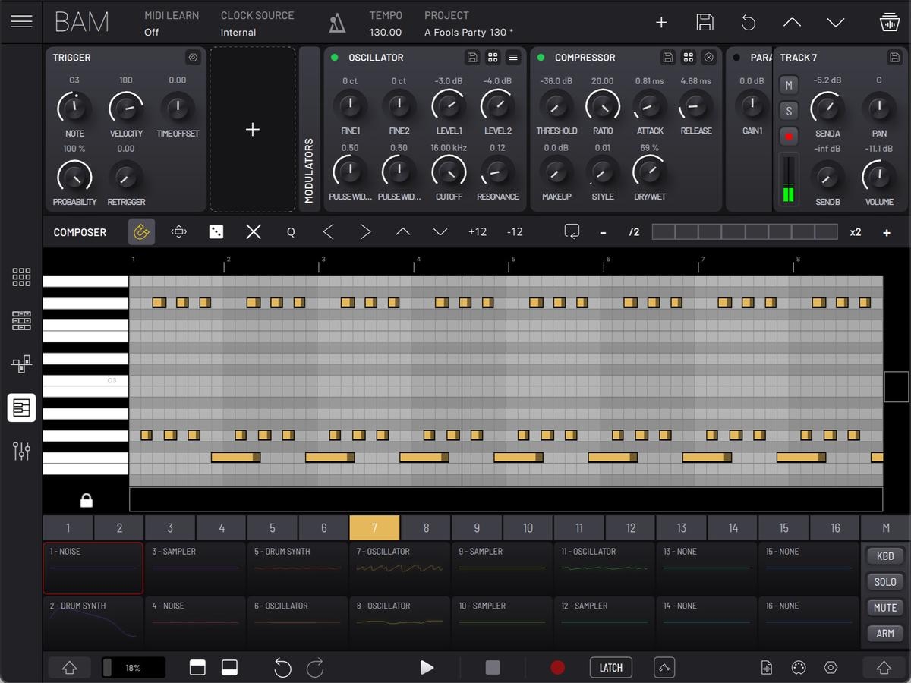Select the 5 - Drum Synth track slot
This screenshot has width=911, height=683.
pyautogui.click(x=296, y=568)
